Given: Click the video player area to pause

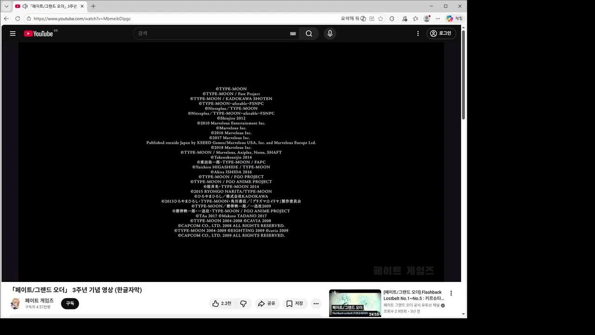Looking at the screenshot, I should tap(231, 162).
